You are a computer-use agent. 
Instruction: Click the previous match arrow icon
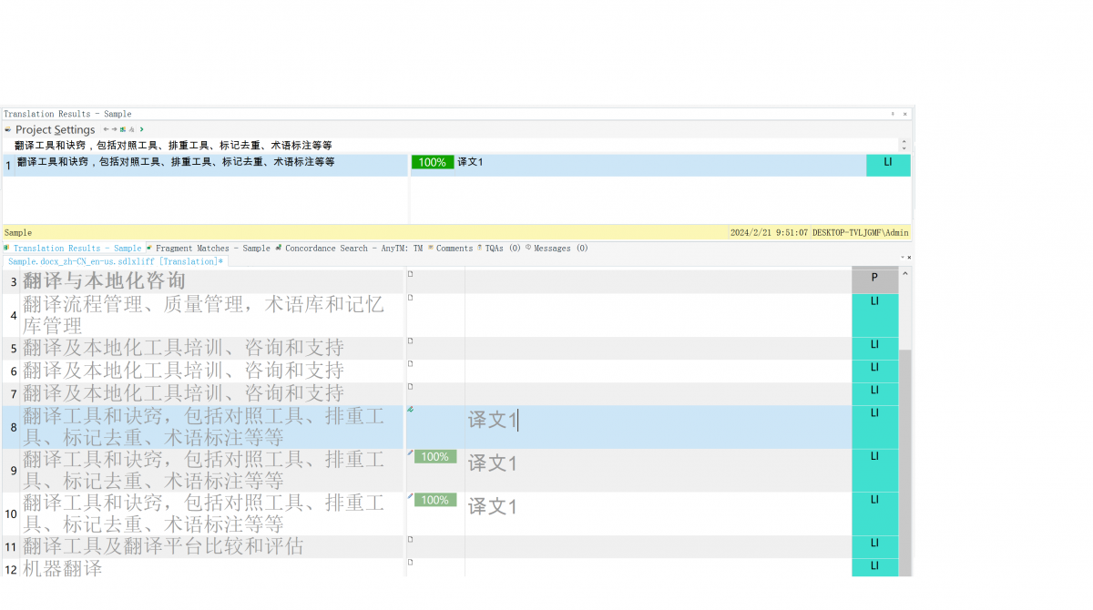click(106, 129)
